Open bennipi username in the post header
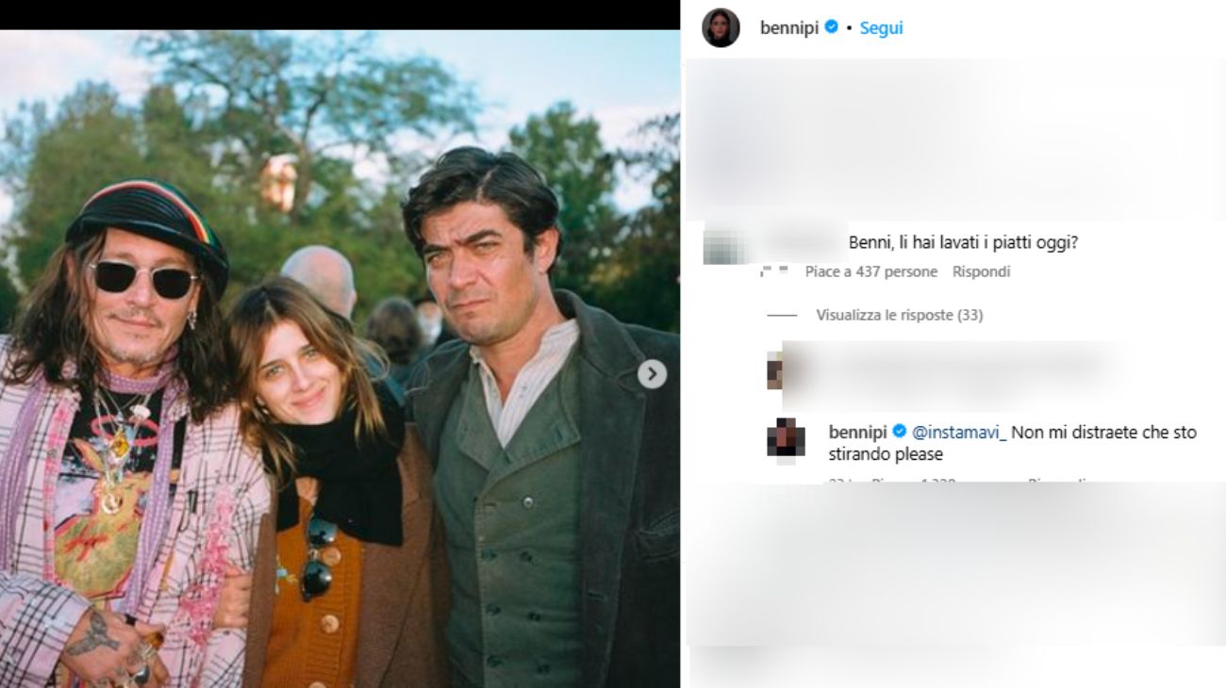This screenshot has height=688, width=1226. click(x=789, y=28)
